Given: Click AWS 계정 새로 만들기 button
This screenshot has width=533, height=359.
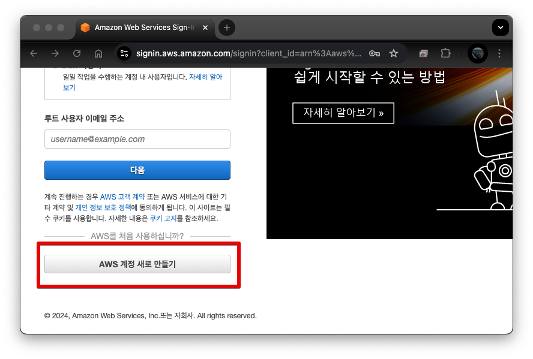Looking at the screenshot, I should (137, 264).
